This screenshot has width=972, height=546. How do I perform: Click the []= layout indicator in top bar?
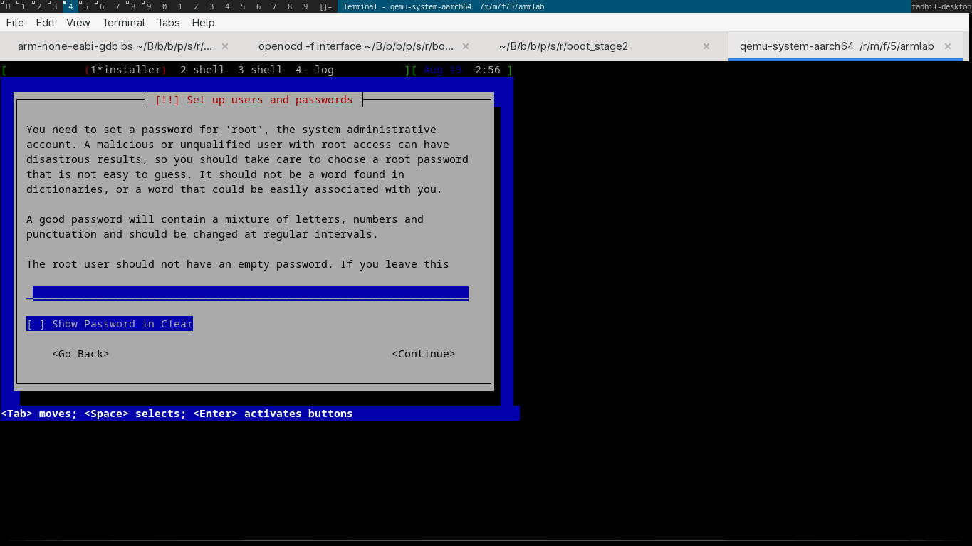pyautogui.click(x=325, y=6)
